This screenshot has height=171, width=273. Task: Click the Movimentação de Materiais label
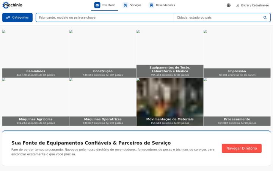pos(170,119)
